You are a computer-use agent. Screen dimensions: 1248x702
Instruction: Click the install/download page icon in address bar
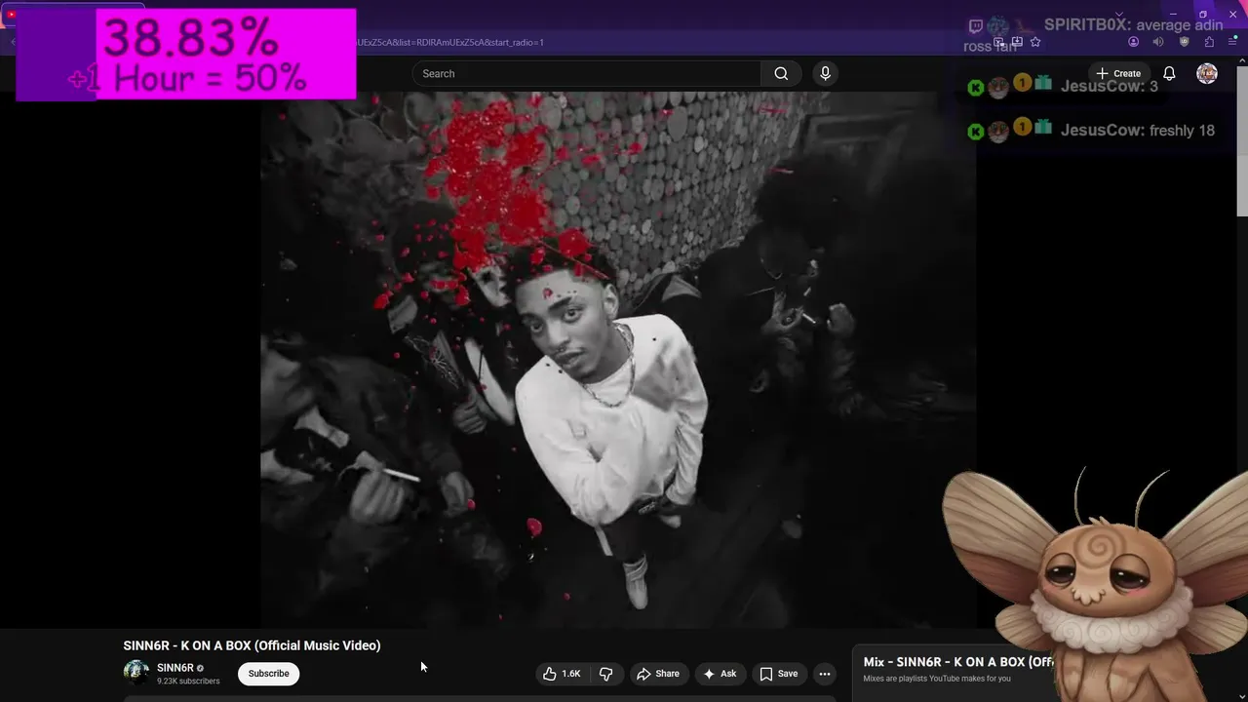coord(1016,42)
